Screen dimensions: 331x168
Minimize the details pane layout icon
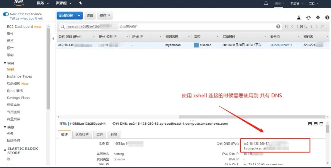310,124
